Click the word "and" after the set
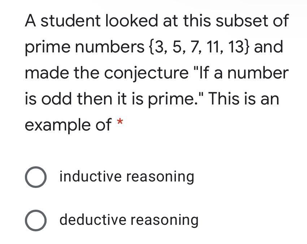 [x=269, y=47]
